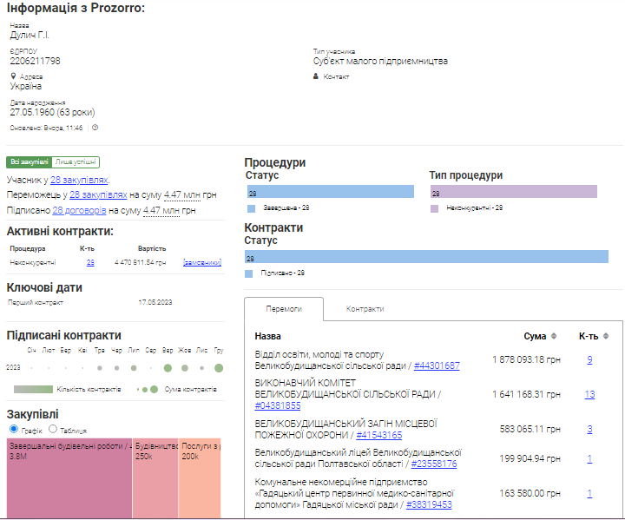This screenshot has height=520, width=625.
Task: Click the person icon beside Контакт
Action: click(316, 76)
